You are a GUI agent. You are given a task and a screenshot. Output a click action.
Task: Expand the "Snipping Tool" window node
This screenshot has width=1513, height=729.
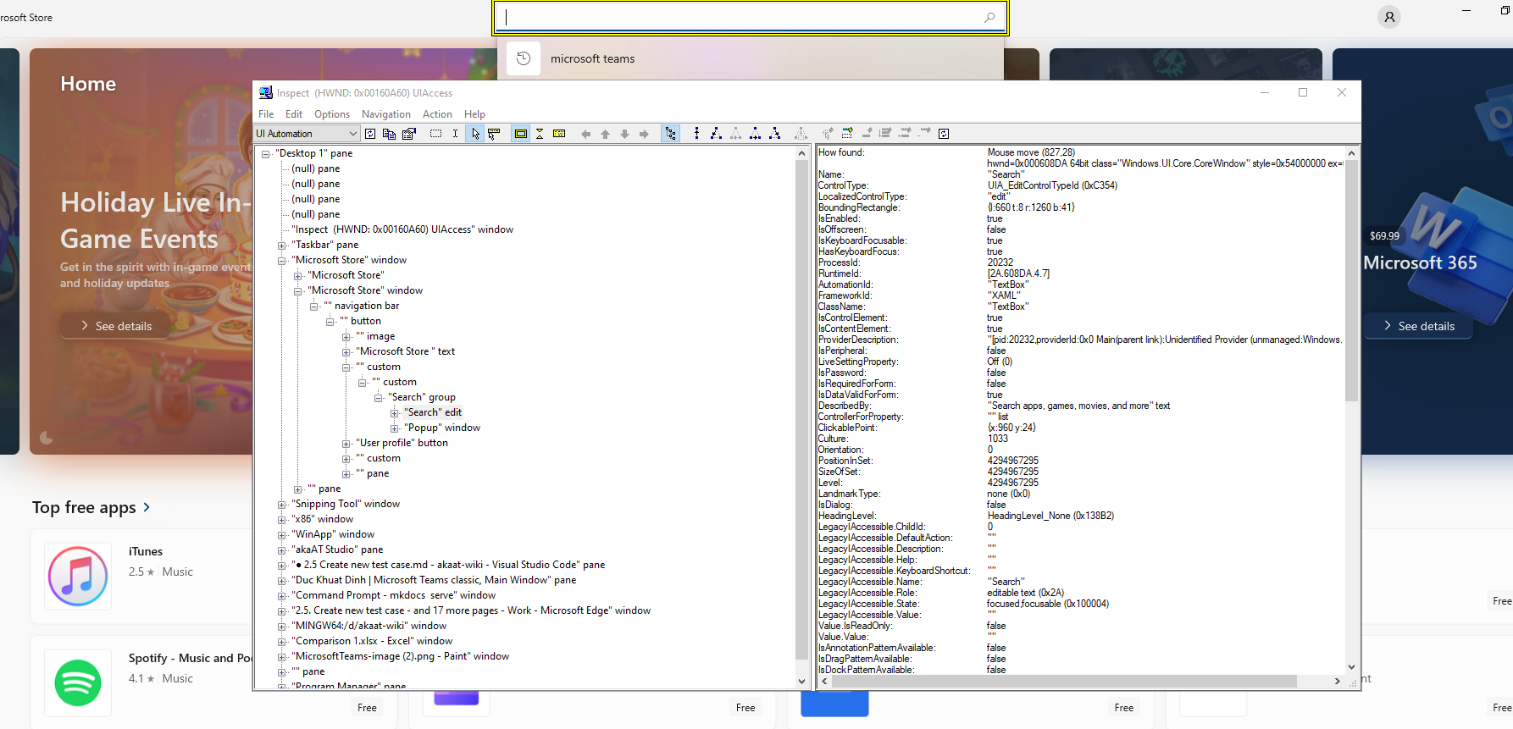[x=282, y=504]
